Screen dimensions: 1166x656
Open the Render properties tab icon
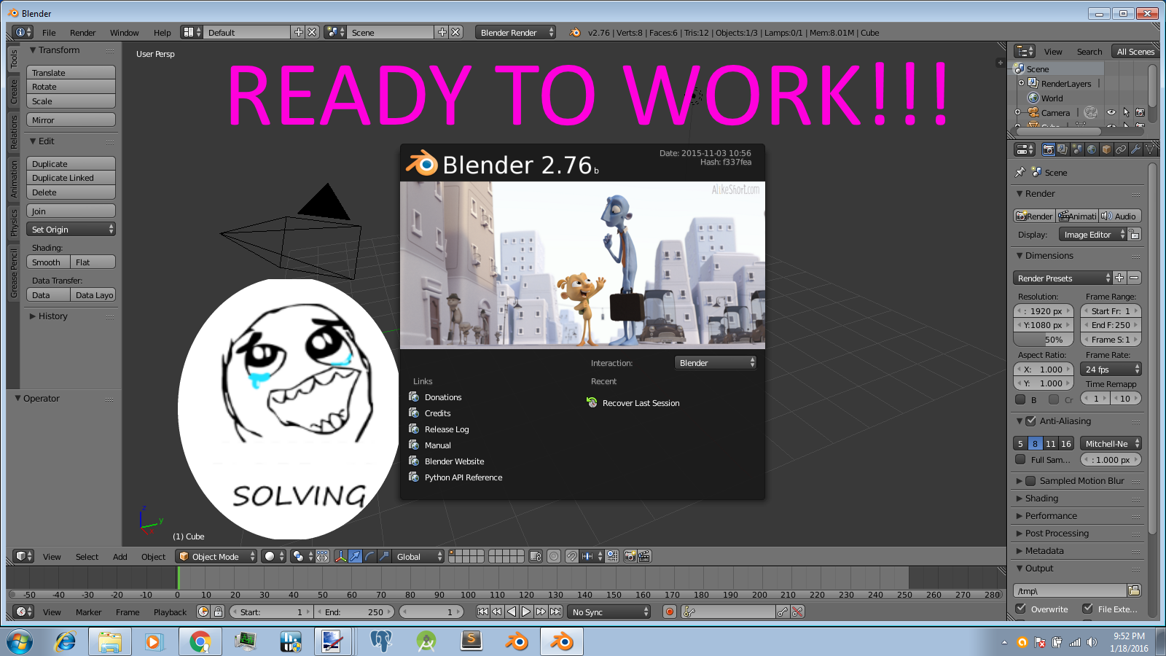pyautogui.click(x=1048, y=149)
